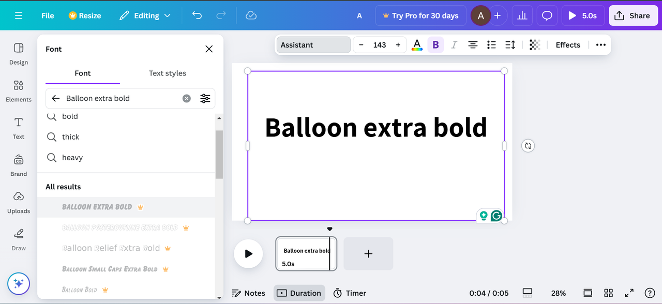Toggle Italic formatting
662x304 pixels.
point(454,45)
